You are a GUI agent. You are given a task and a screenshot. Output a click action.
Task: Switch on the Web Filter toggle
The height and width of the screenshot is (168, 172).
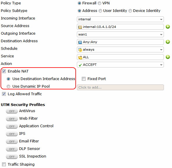coord(12,119)
